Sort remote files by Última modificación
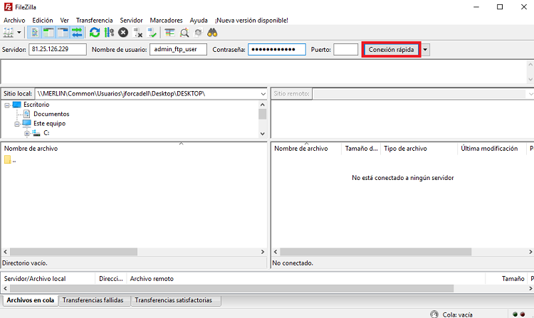Viewport: 534px width, 318px height. (x=489, y=149)
